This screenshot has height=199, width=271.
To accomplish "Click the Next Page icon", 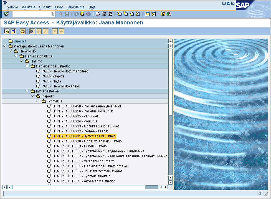I will [x=132, y=14].
